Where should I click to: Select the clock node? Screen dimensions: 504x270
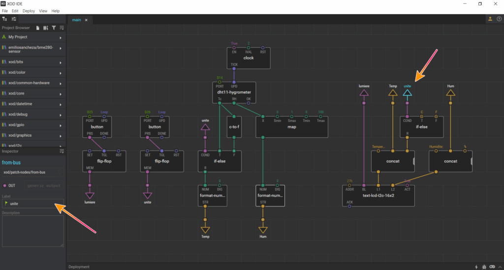coord(249,58)
